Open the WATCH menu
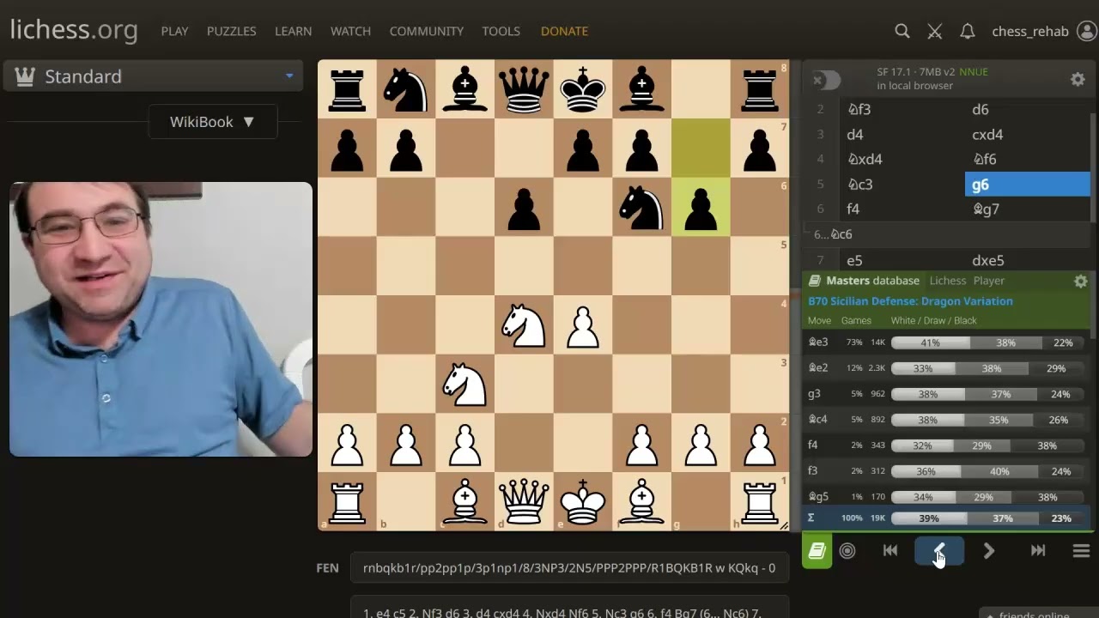The image size is (1099, 618). (x=351, y=31)
